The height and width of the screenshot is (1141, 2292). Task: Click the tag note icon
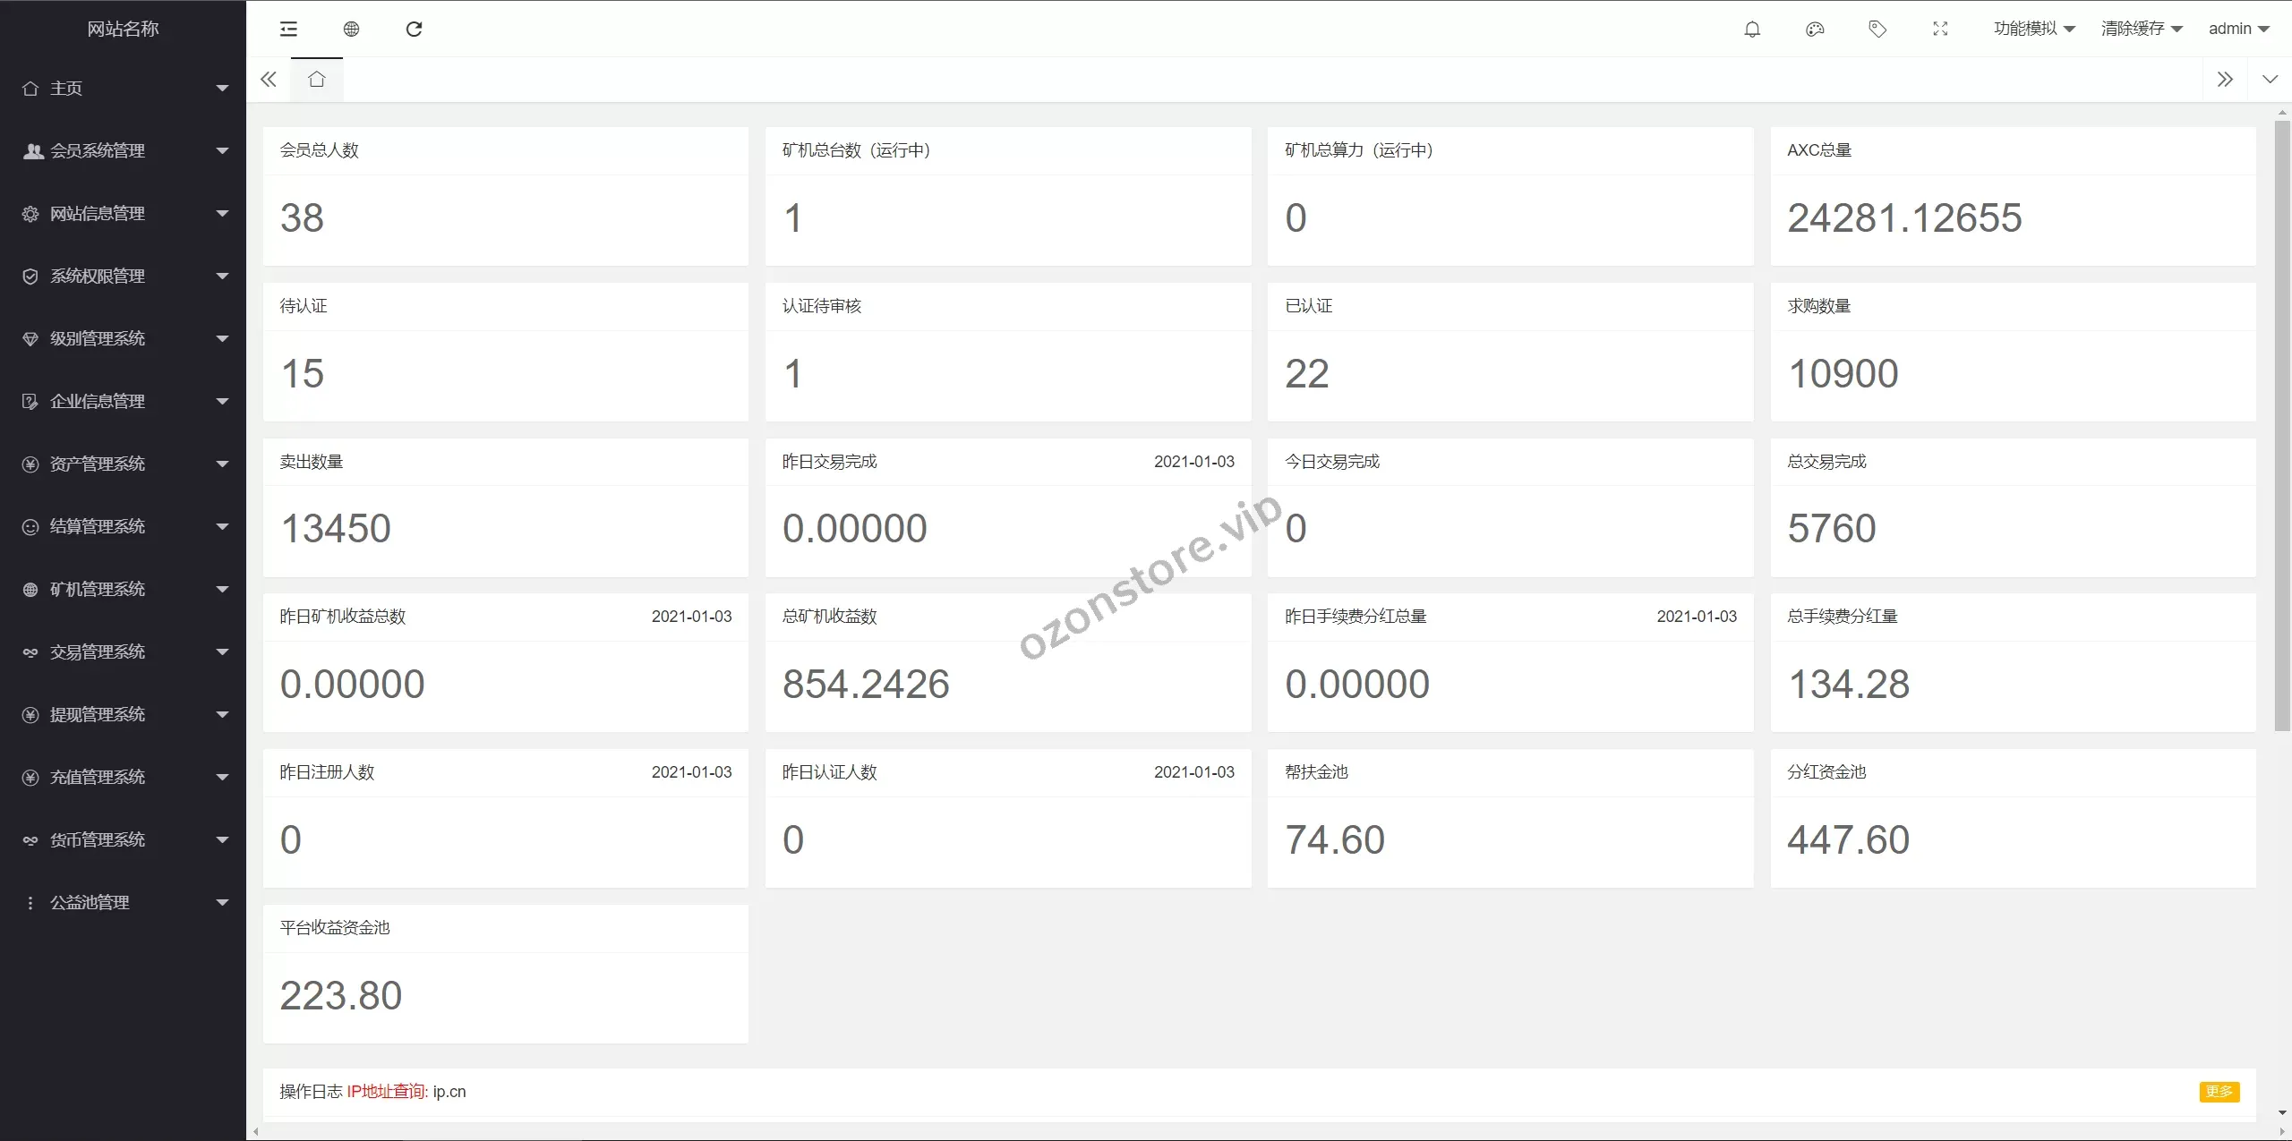(1877, 30)
